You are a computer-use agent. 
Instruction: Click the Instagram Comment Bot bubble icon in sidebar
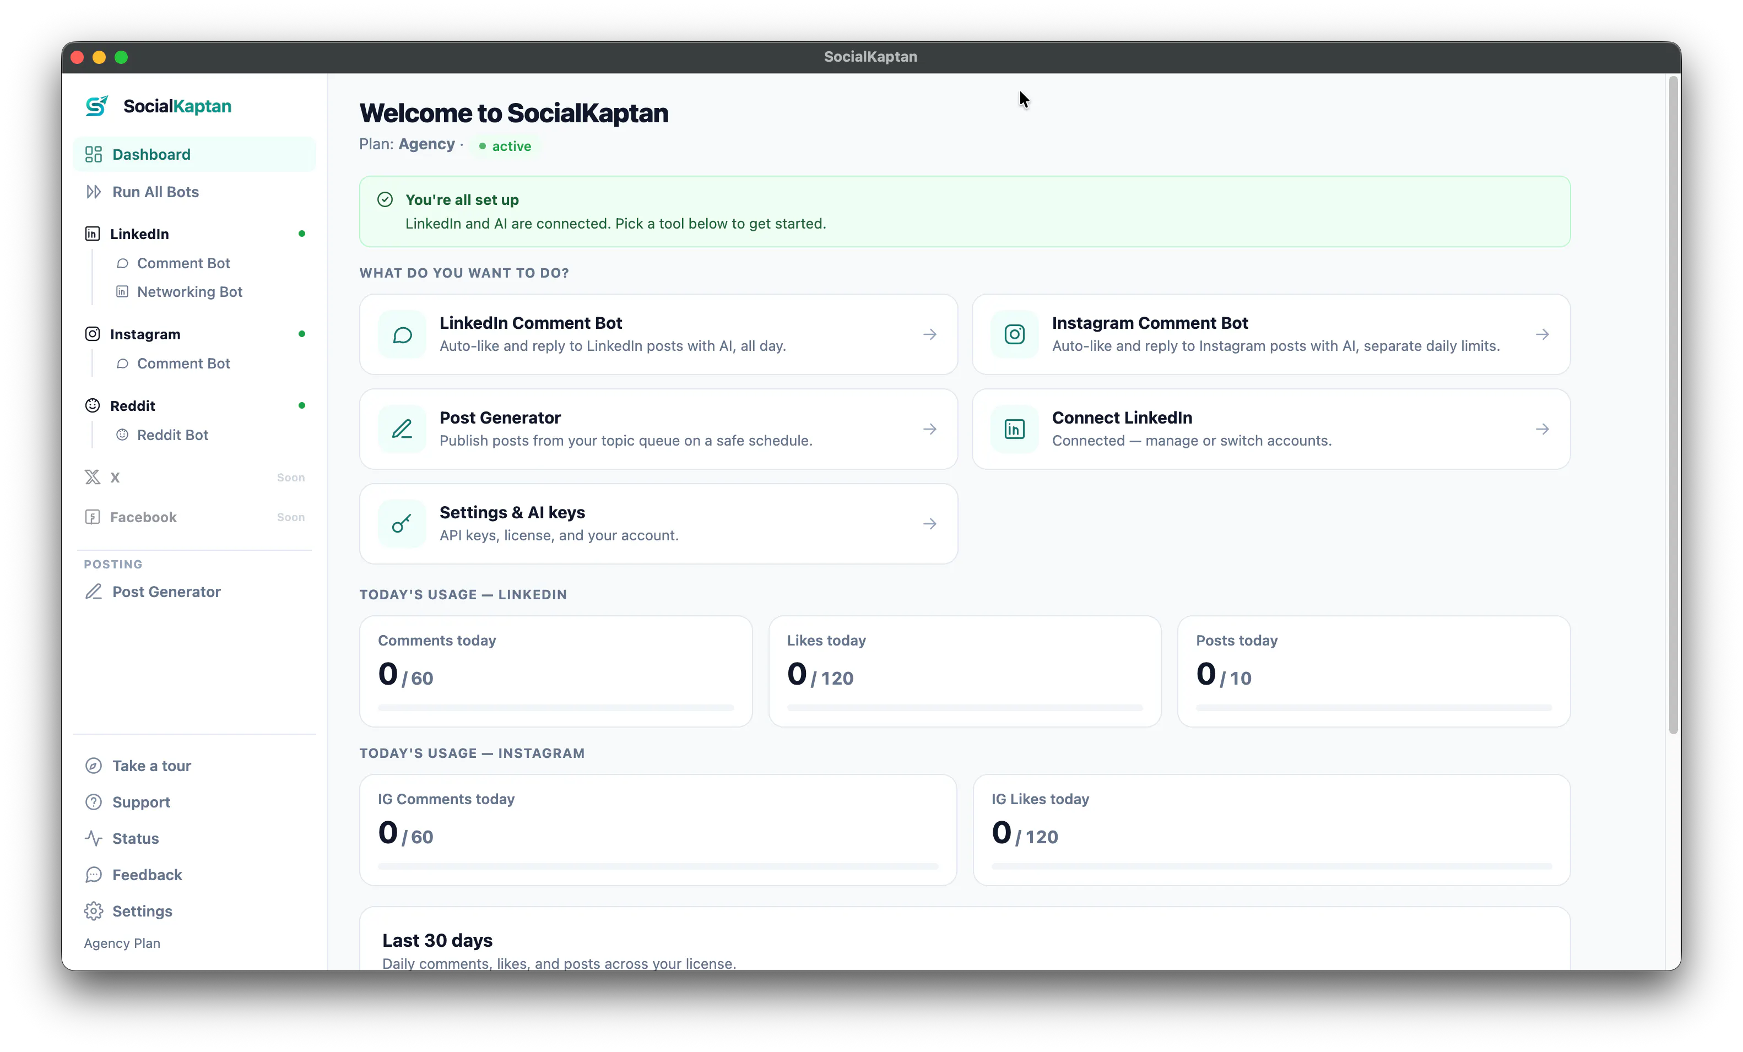(x=122, y=364)
